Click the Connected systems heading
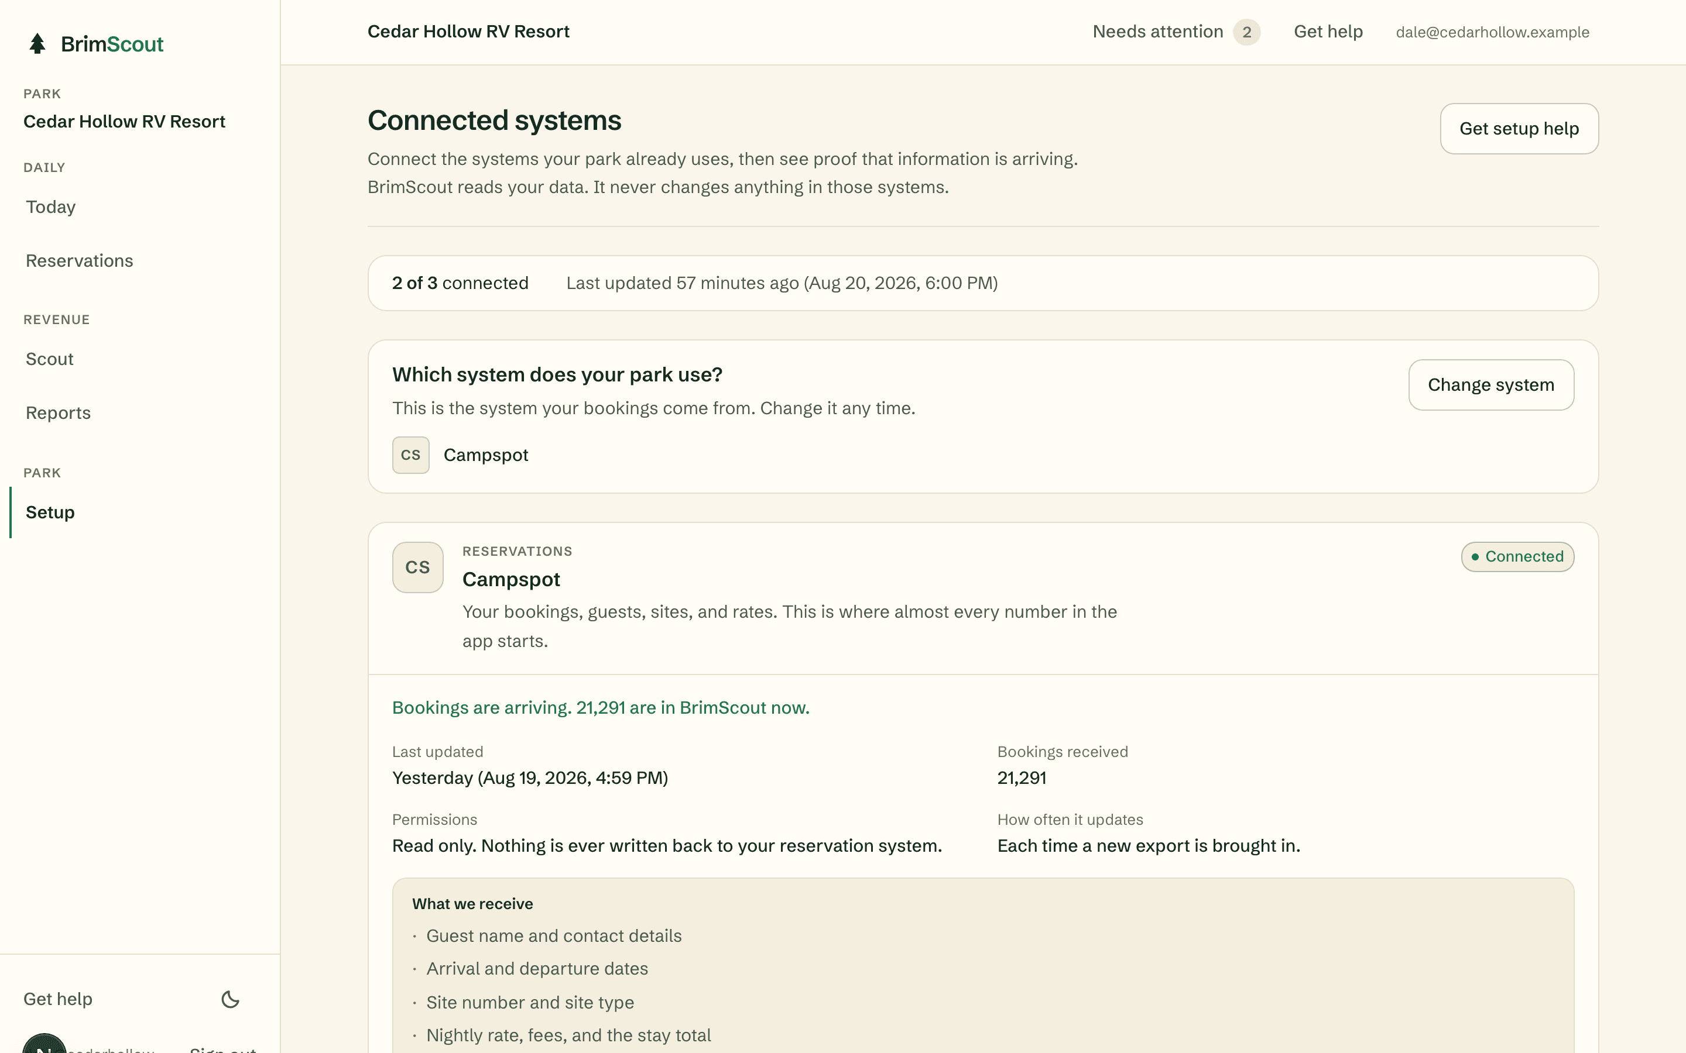Viewport: 1686px width, 1053px height. click(494, 121)
